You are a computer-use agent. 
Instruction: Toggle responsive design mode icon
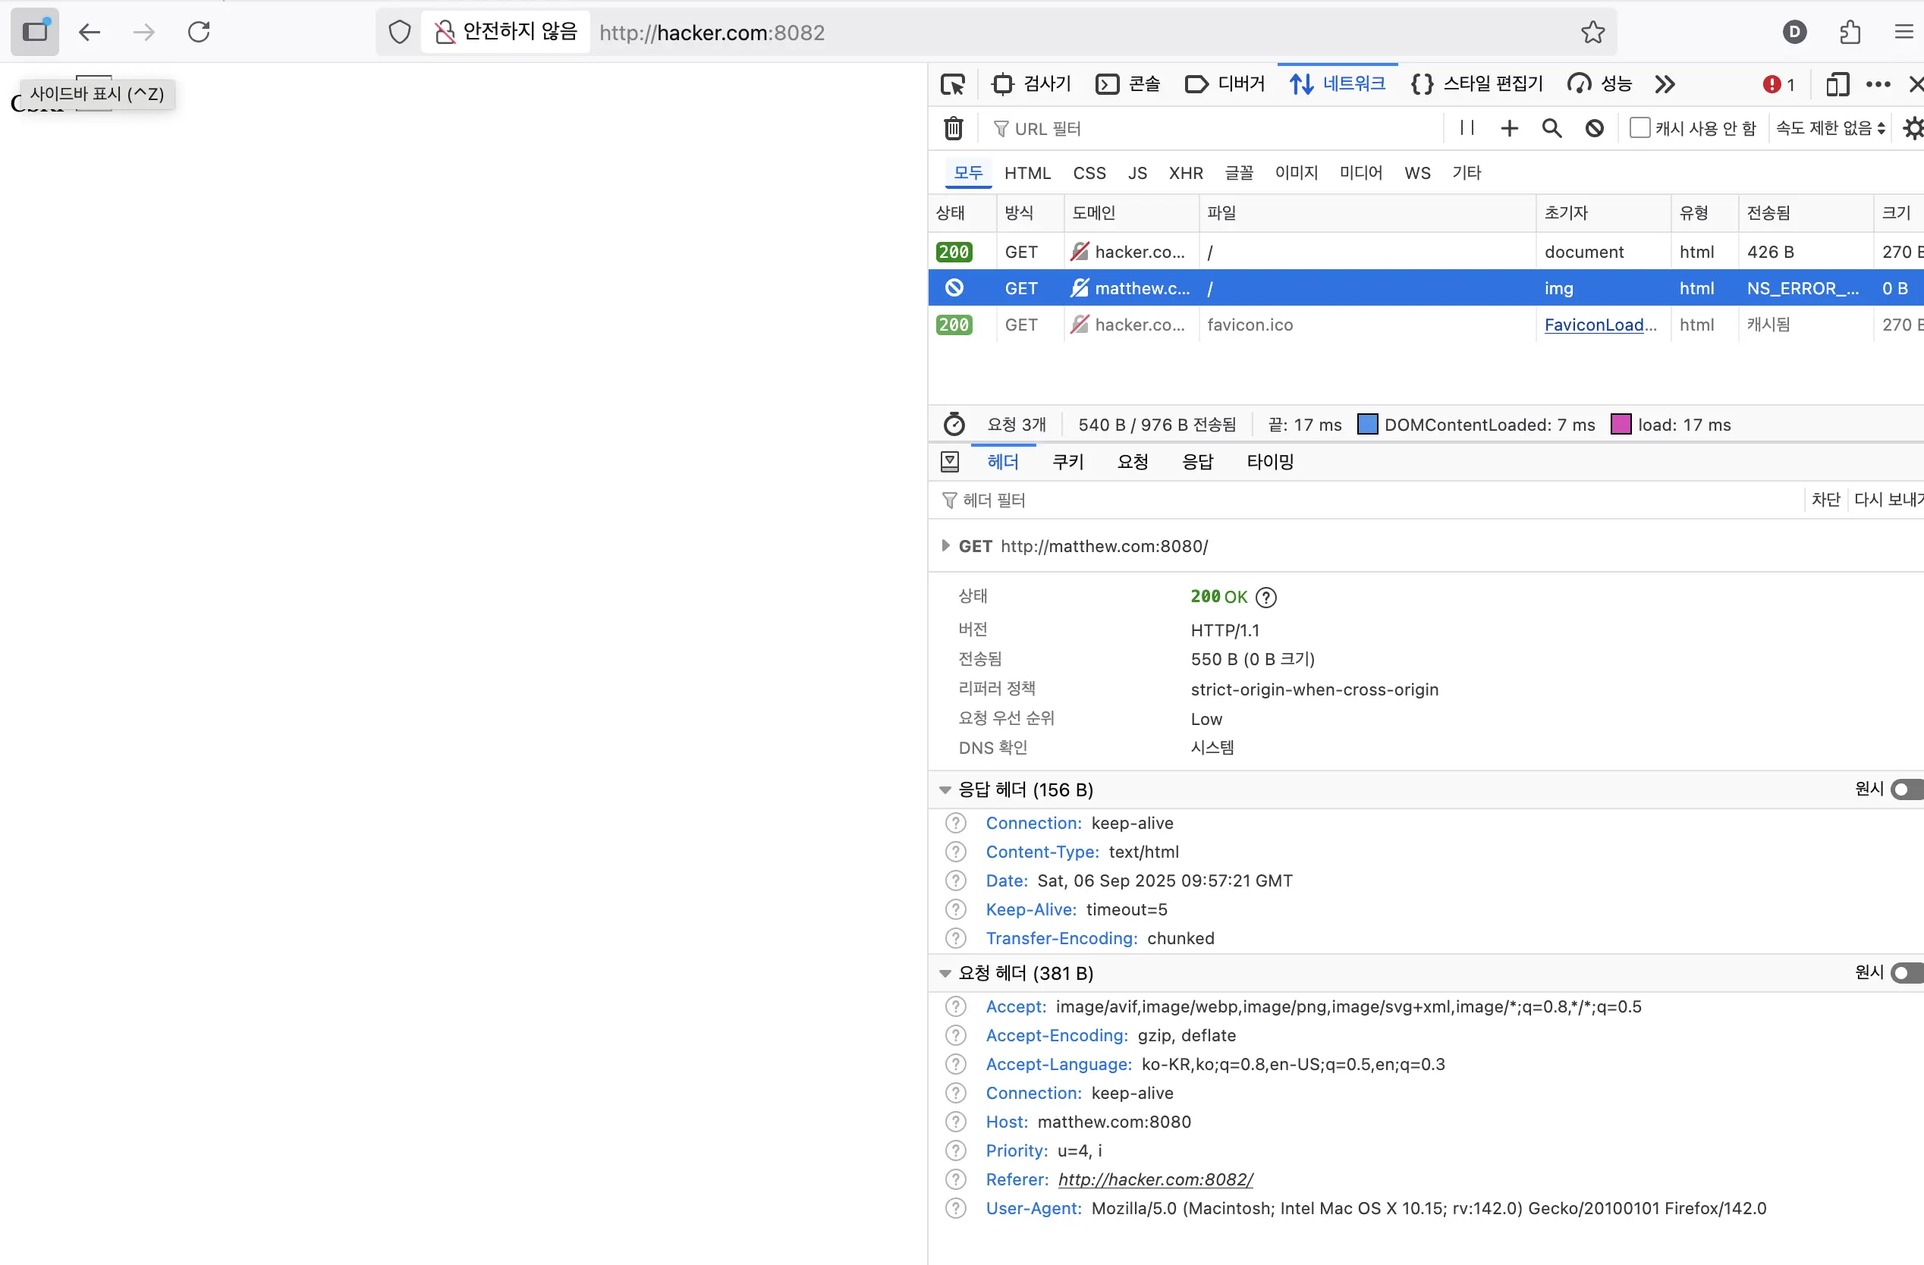coord(1837,84)
